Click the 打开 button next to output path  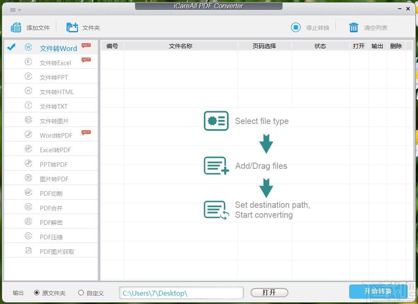(269, 292)
